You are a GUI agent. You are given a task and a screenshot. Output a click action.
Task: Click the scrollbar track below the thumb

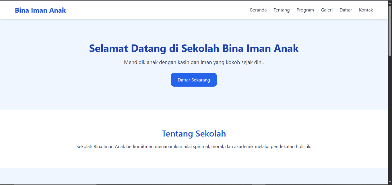tap(390, 115)
